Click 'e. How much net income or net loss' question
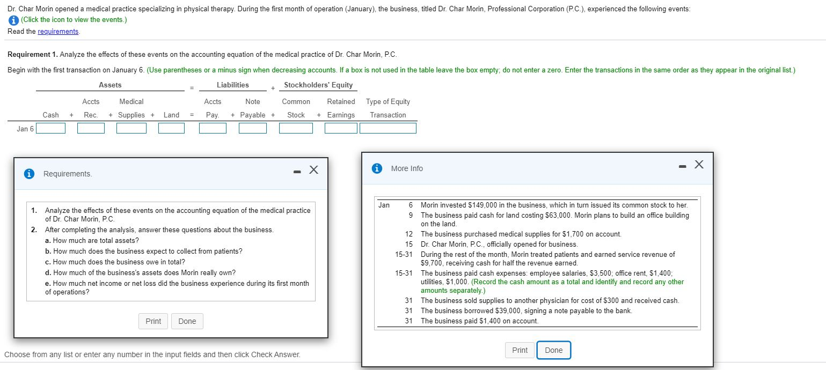 (x=177, y=287)
